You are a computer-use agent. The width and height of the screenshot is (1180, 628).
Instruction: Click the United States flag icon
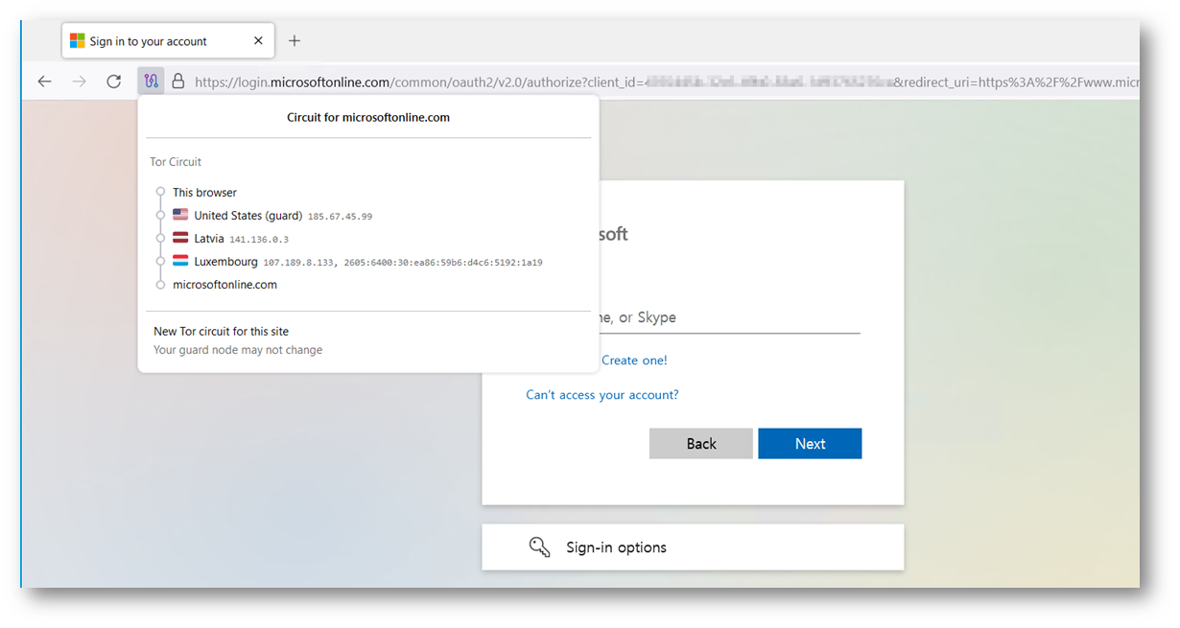point(180,216)
